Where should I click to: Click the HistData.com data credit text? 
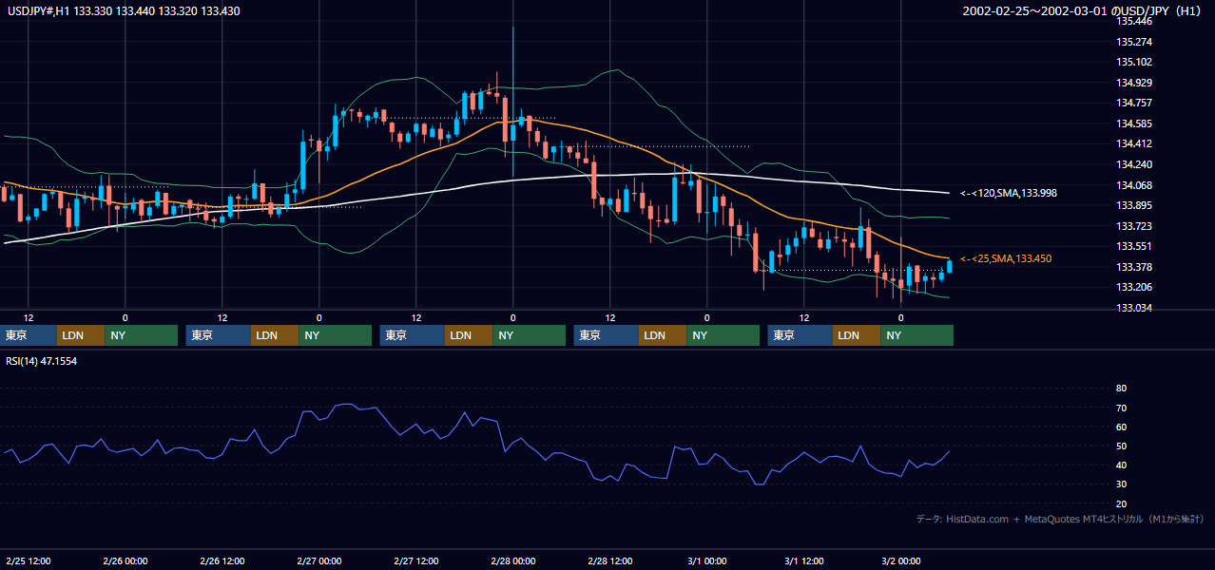click(x=1060, y=519)
